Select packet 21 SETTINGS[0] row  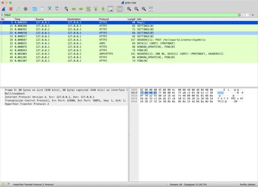pyautogui.click(x=129, y=33)
